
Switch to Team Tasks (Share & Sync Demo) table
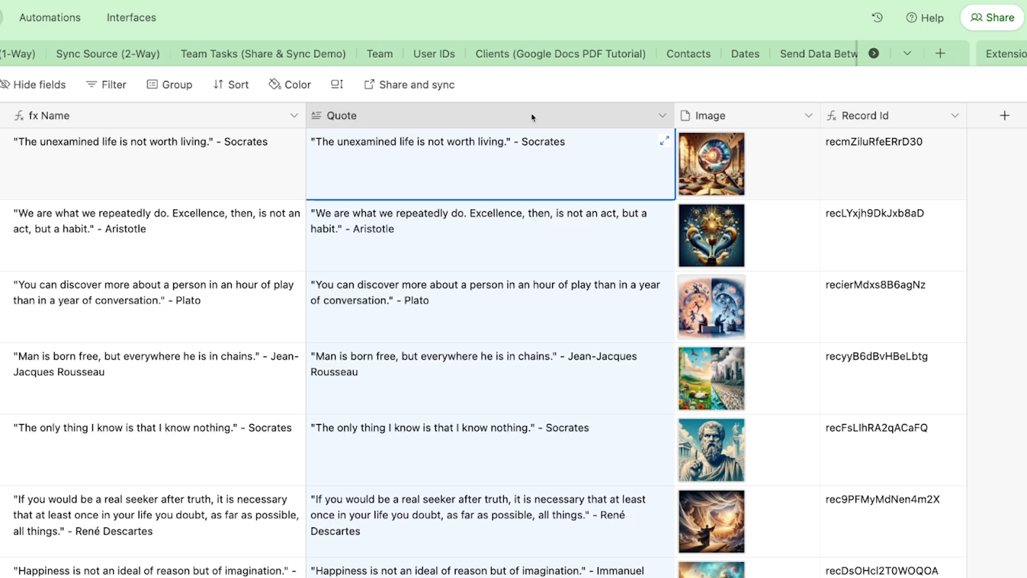point(263,54)
